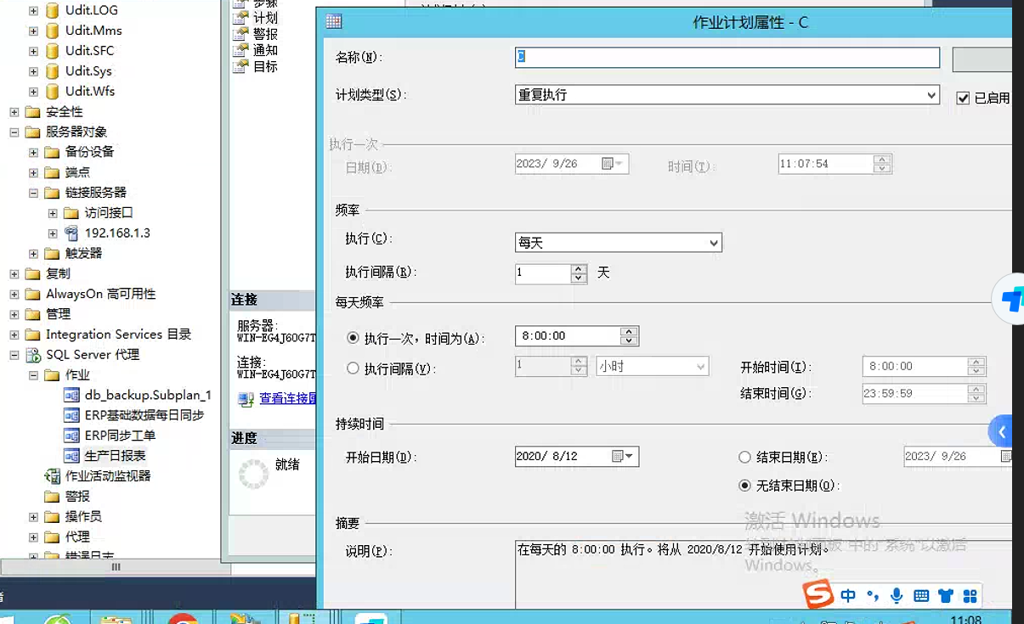Select the 通知 page in the job list
1024x624 pixels.
(265, 50)
